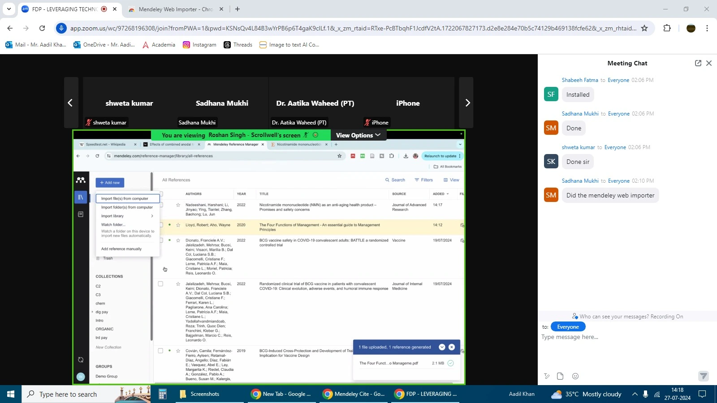Show next participants with right arrow
The width and height of the screenshot is (717, 403).
[x=467, y=103]
